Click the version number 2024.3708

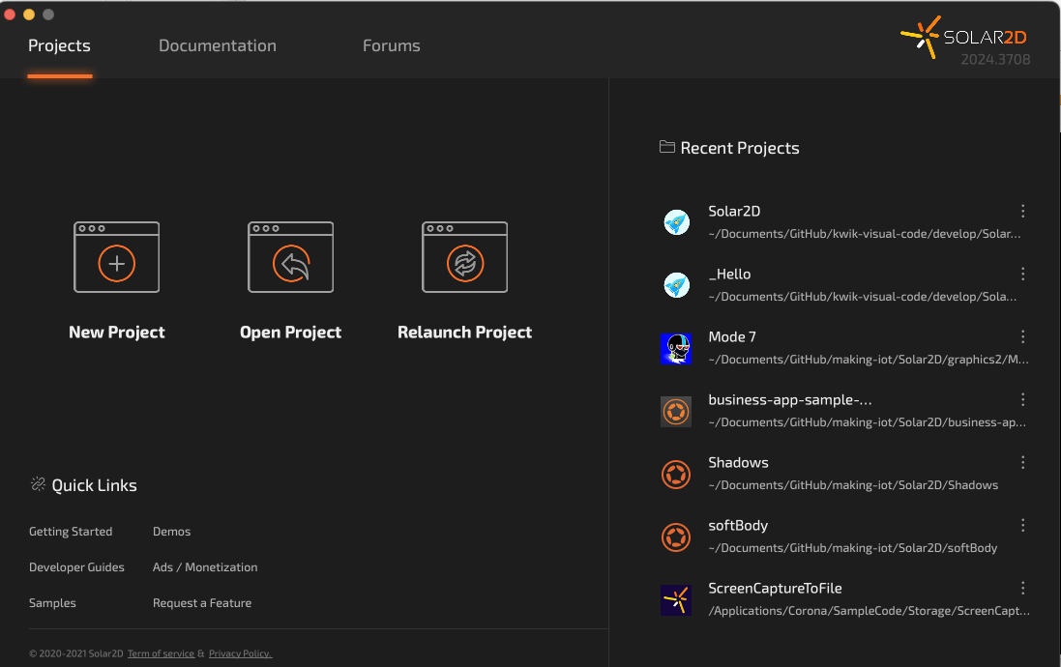pyautogui.click(x=995, y=60)
